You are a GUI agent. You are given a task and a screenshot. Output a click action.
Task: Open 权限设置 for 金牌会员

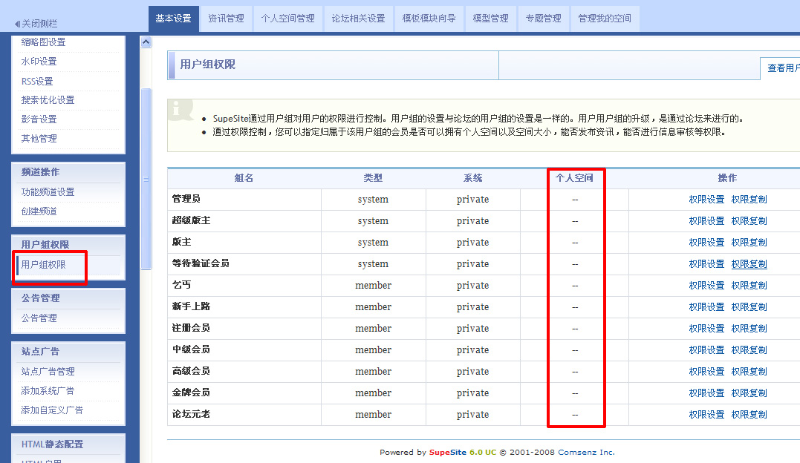(706, 393)
